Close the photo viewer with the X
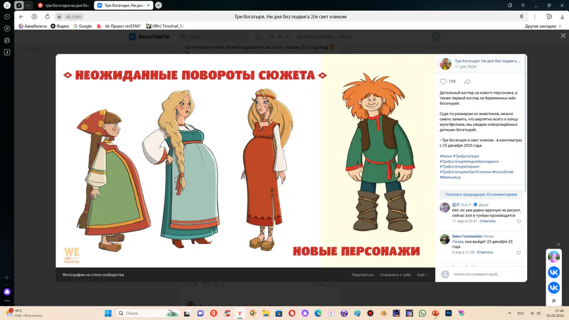569x320 pixels. coord(563,35)
